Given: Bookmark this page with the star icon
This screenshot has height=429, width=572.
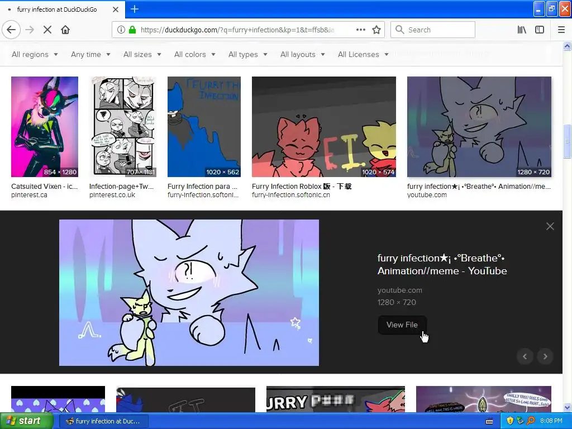Looking at the screenshot, I should 376,30.
